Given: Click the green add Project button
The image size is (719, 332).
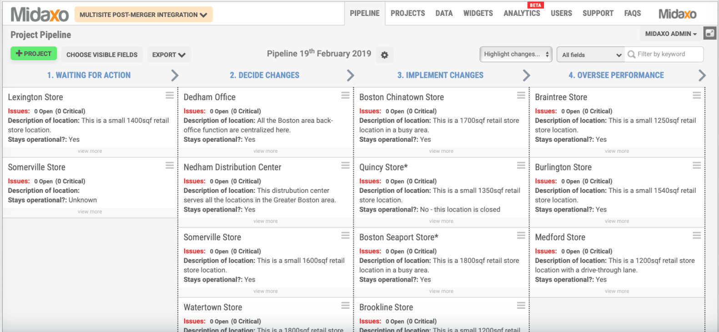Looking at the screenshot, I should click(34, 54).
